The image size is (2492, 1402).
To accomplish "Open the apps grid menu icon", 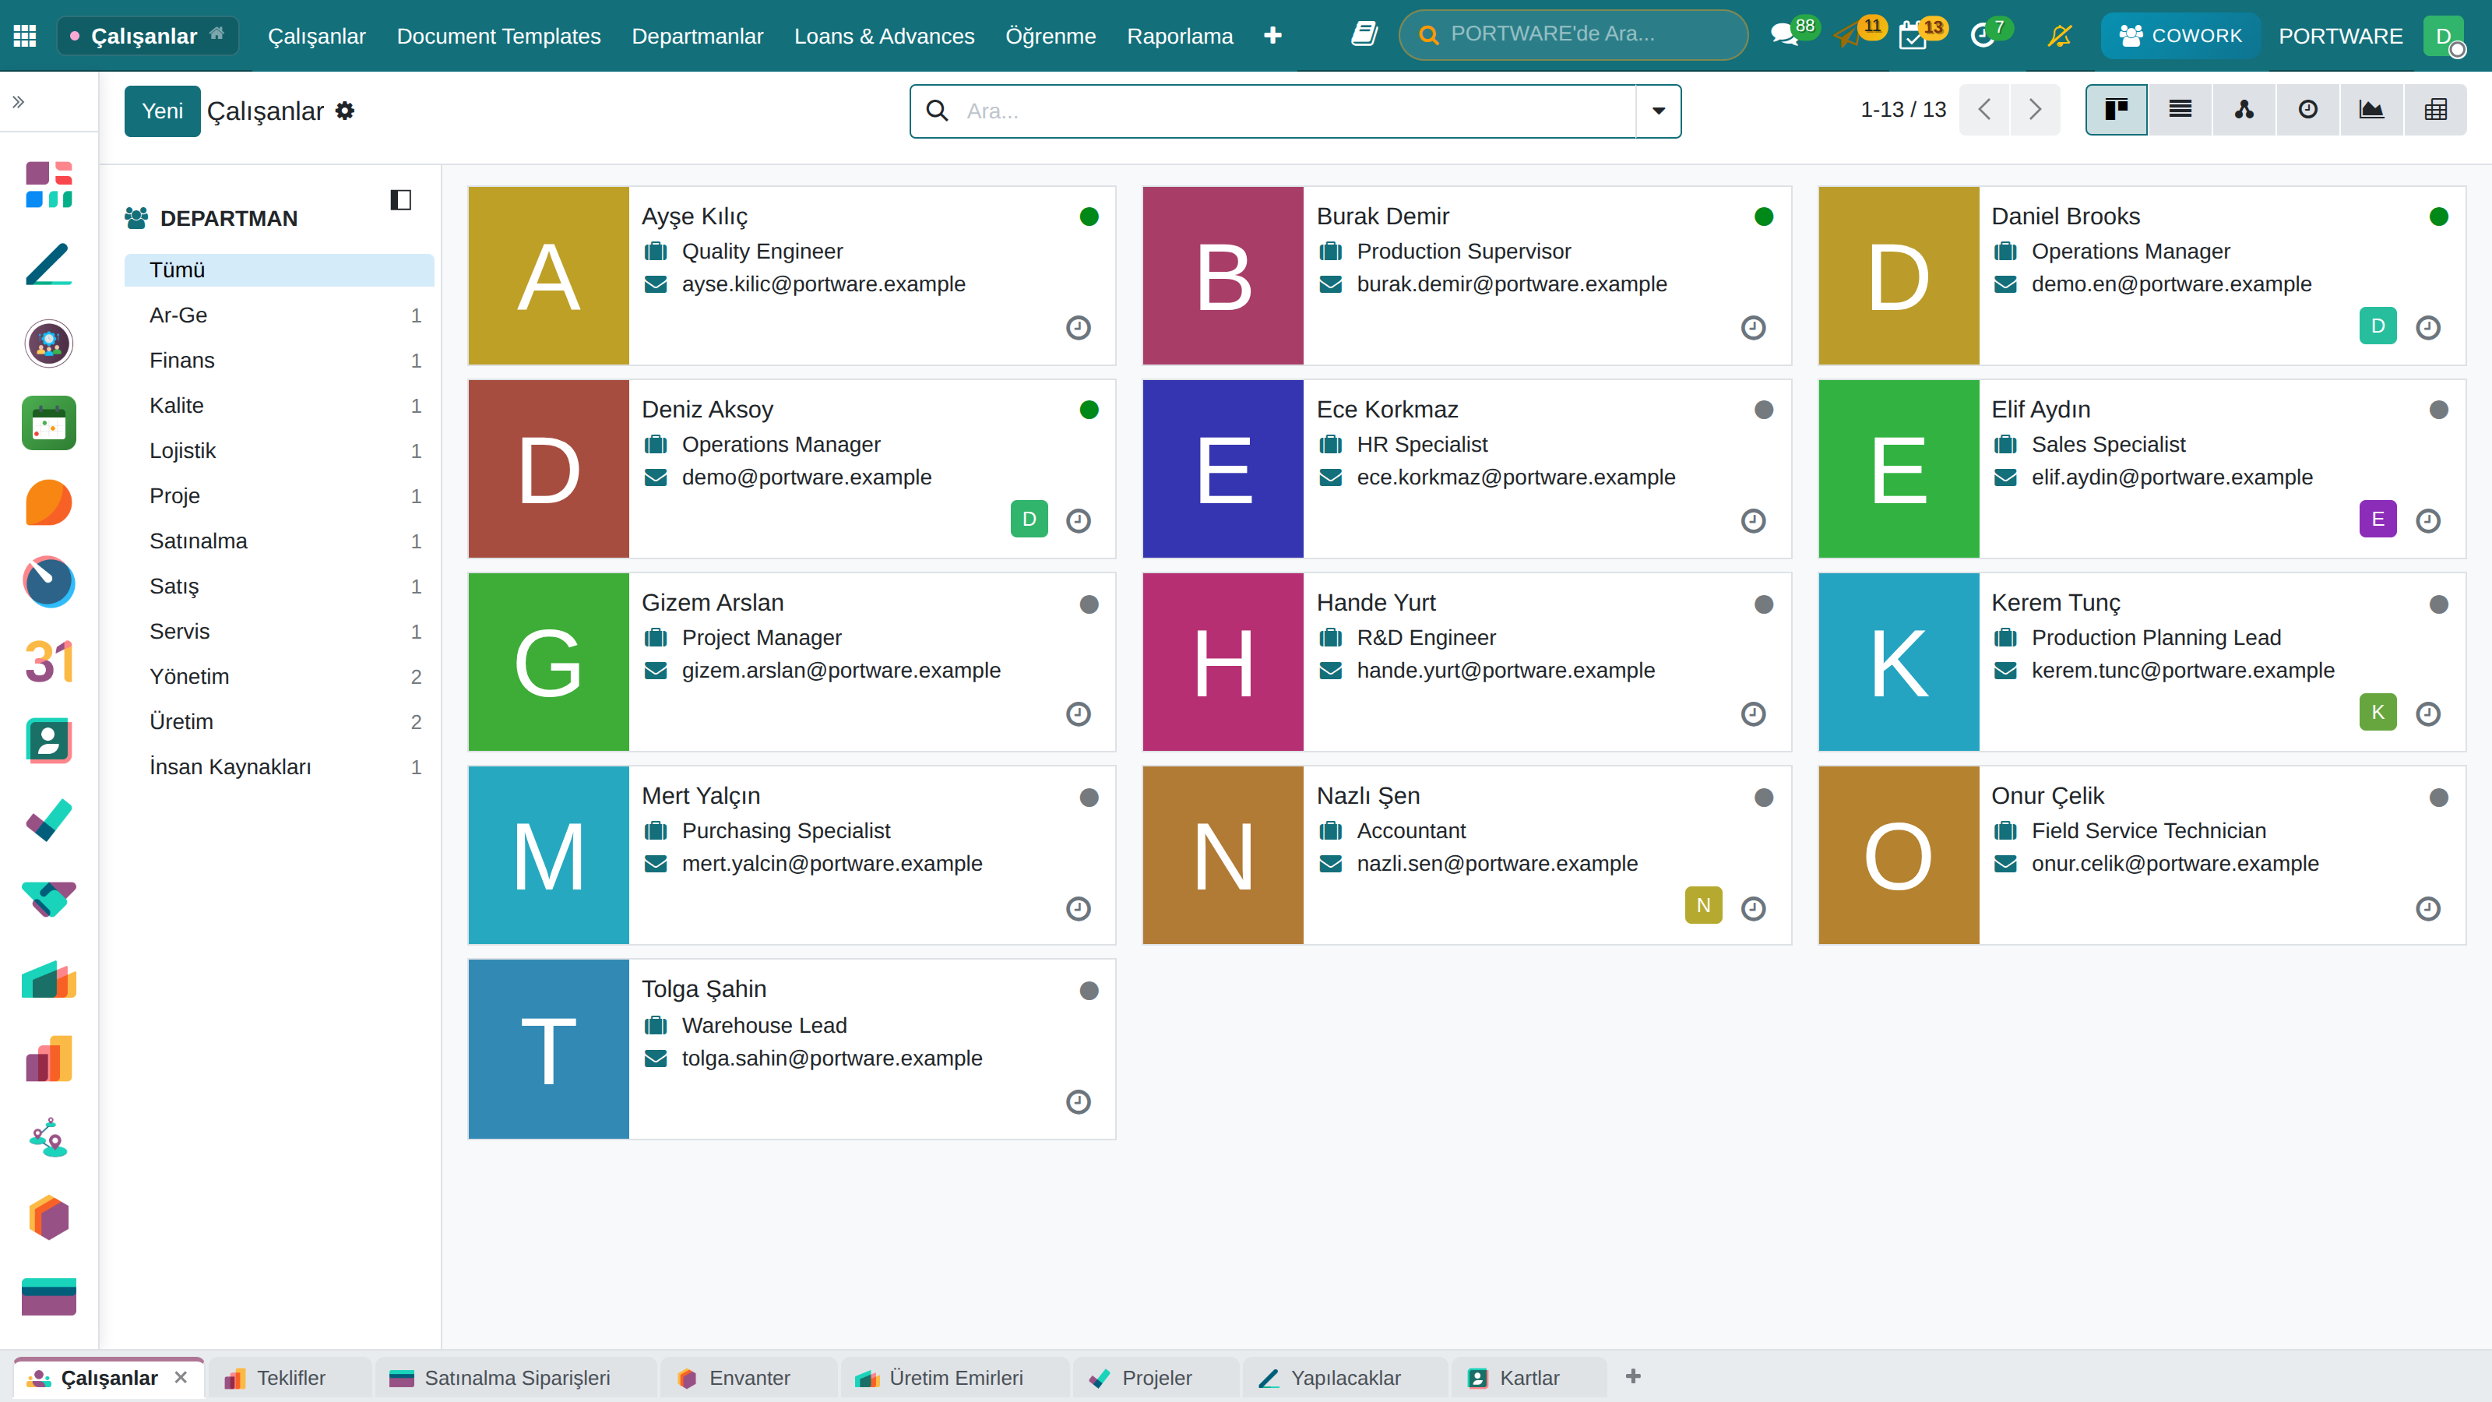I will (x=25, y=36).
